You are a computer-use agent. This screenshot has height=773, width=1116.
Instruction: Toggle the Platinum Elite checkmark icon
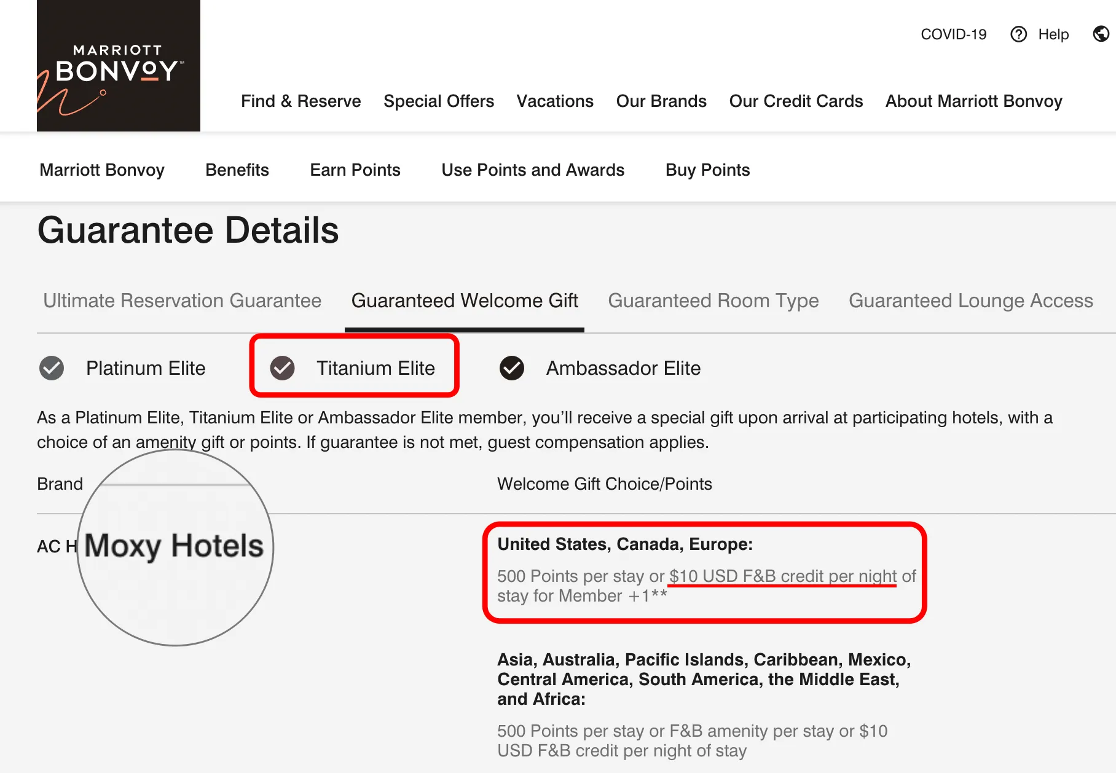(52, 368)
